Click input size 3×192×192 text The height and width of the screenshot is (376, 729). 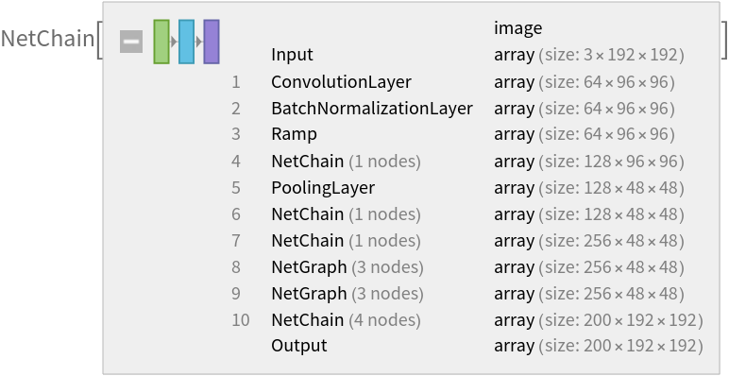[x=611, y=55]
